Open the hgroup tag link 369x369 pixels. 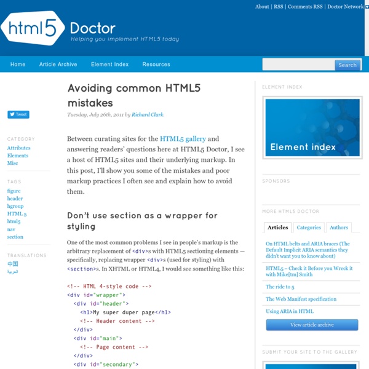tap(15, 206)
